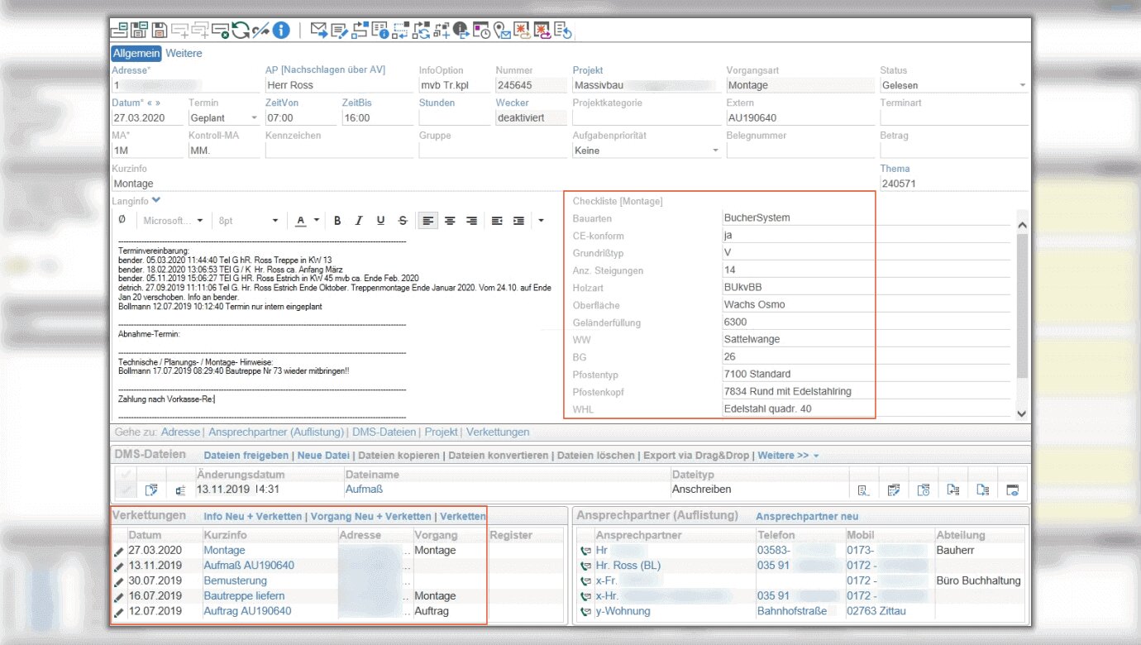Toggle italic formatting in Langinfo editor
The image size is (1141, 645).
(359, 221)
